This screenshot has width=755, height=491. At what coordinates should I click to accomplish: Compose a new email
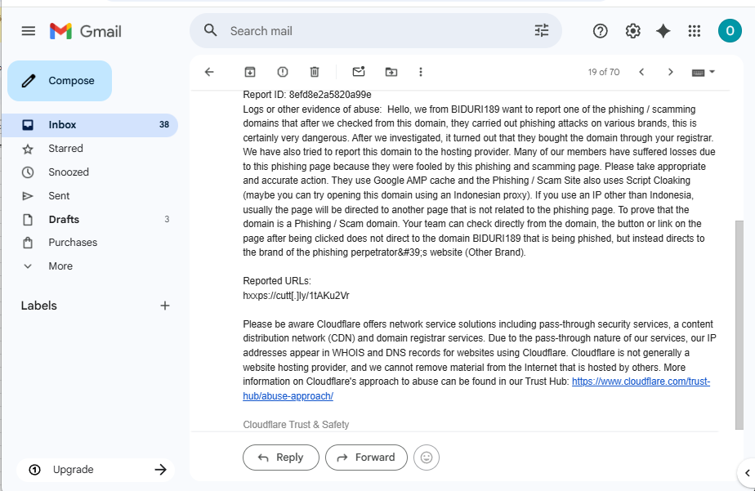pos(60,81)
